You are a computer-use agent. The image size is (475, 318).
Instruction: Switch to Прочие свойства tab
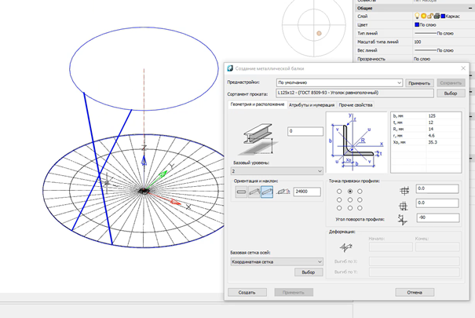(356, 105)
